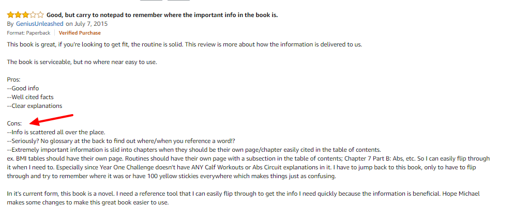Screen dimensions: 514x206
Task: Select the Well cited facts line
Action: [30, 97]
